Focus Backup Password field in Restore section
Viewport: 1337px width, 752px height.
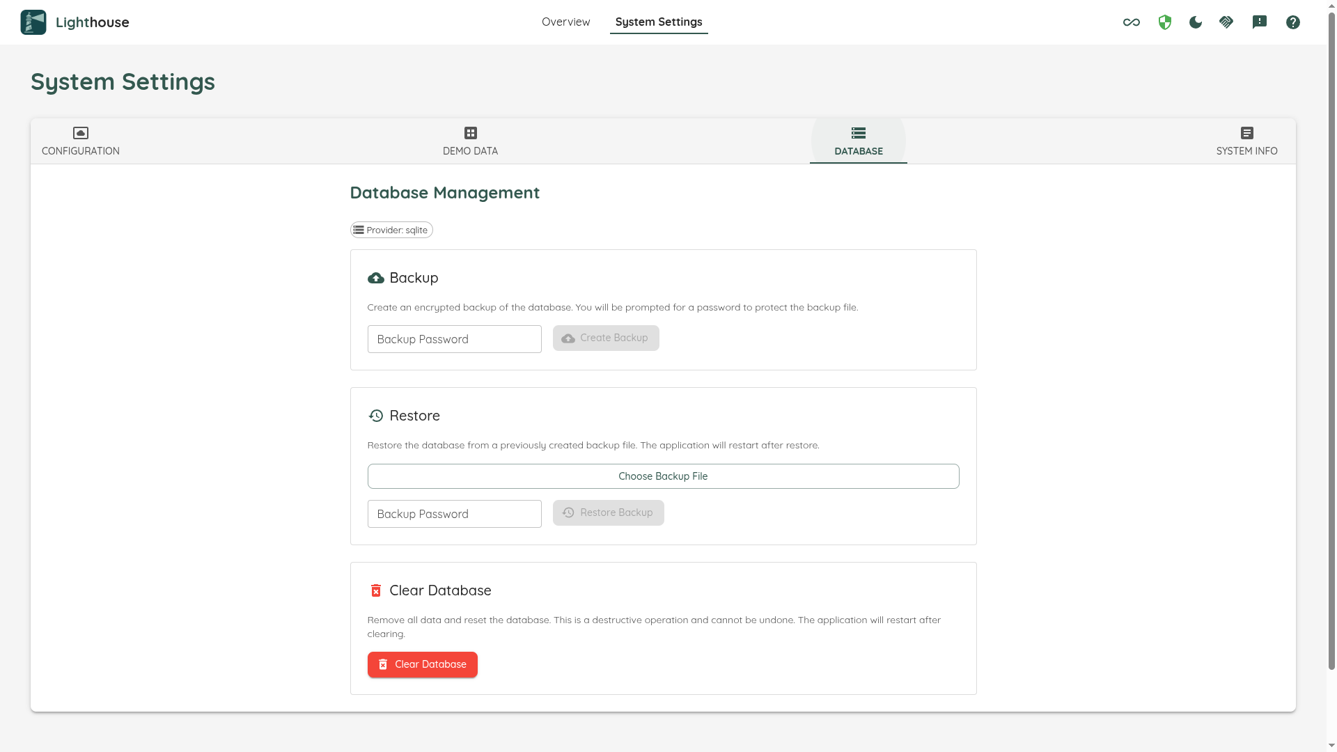pyautogui.click(x=454, y=514)
